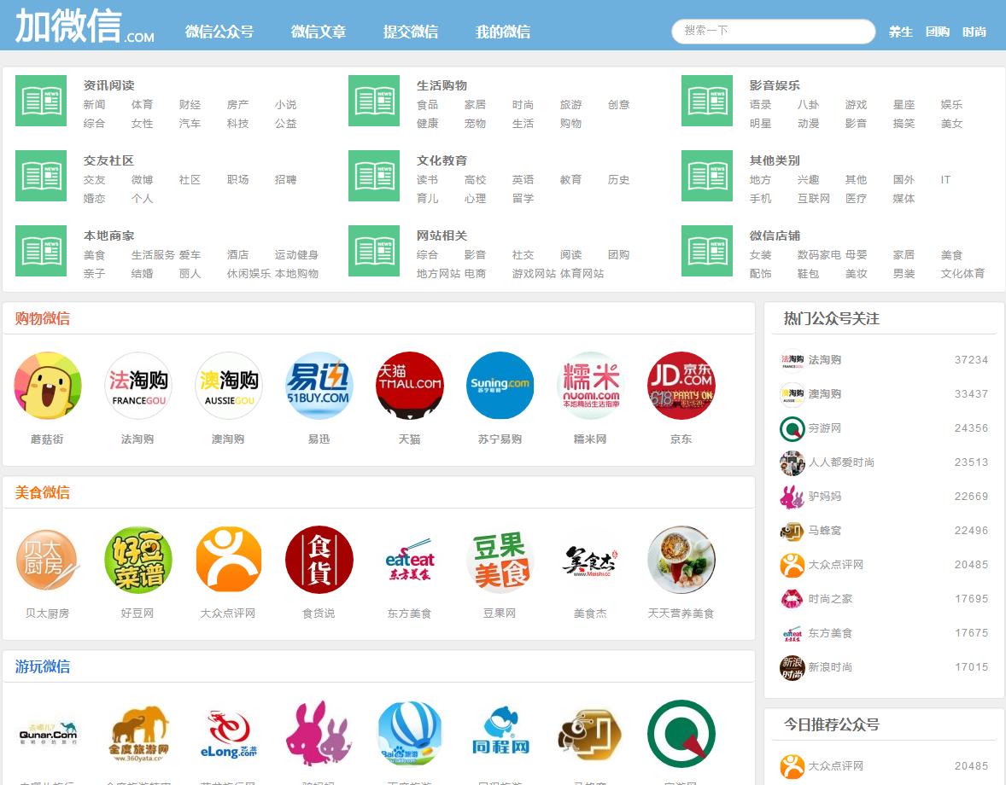Click 数码家电 under 微信店铺
1006x785 pixels.
coord(819,254)
